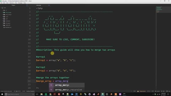Change the UTF-8 file encoding
171x96 pixels.
[x=149, y=91]
